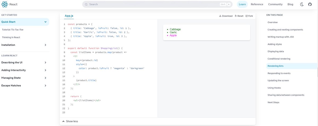The height and width of the screenshot is (126, 318).
Task: Click code line containing 'key={product.id}'
Action: coord(87,60)
